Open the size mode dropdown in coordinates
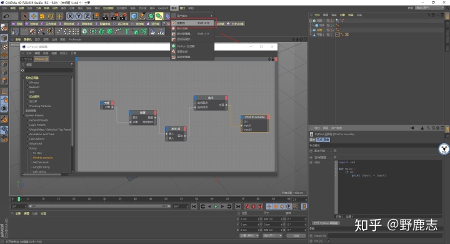Screen dimensions: 450x244 [272, 236]
